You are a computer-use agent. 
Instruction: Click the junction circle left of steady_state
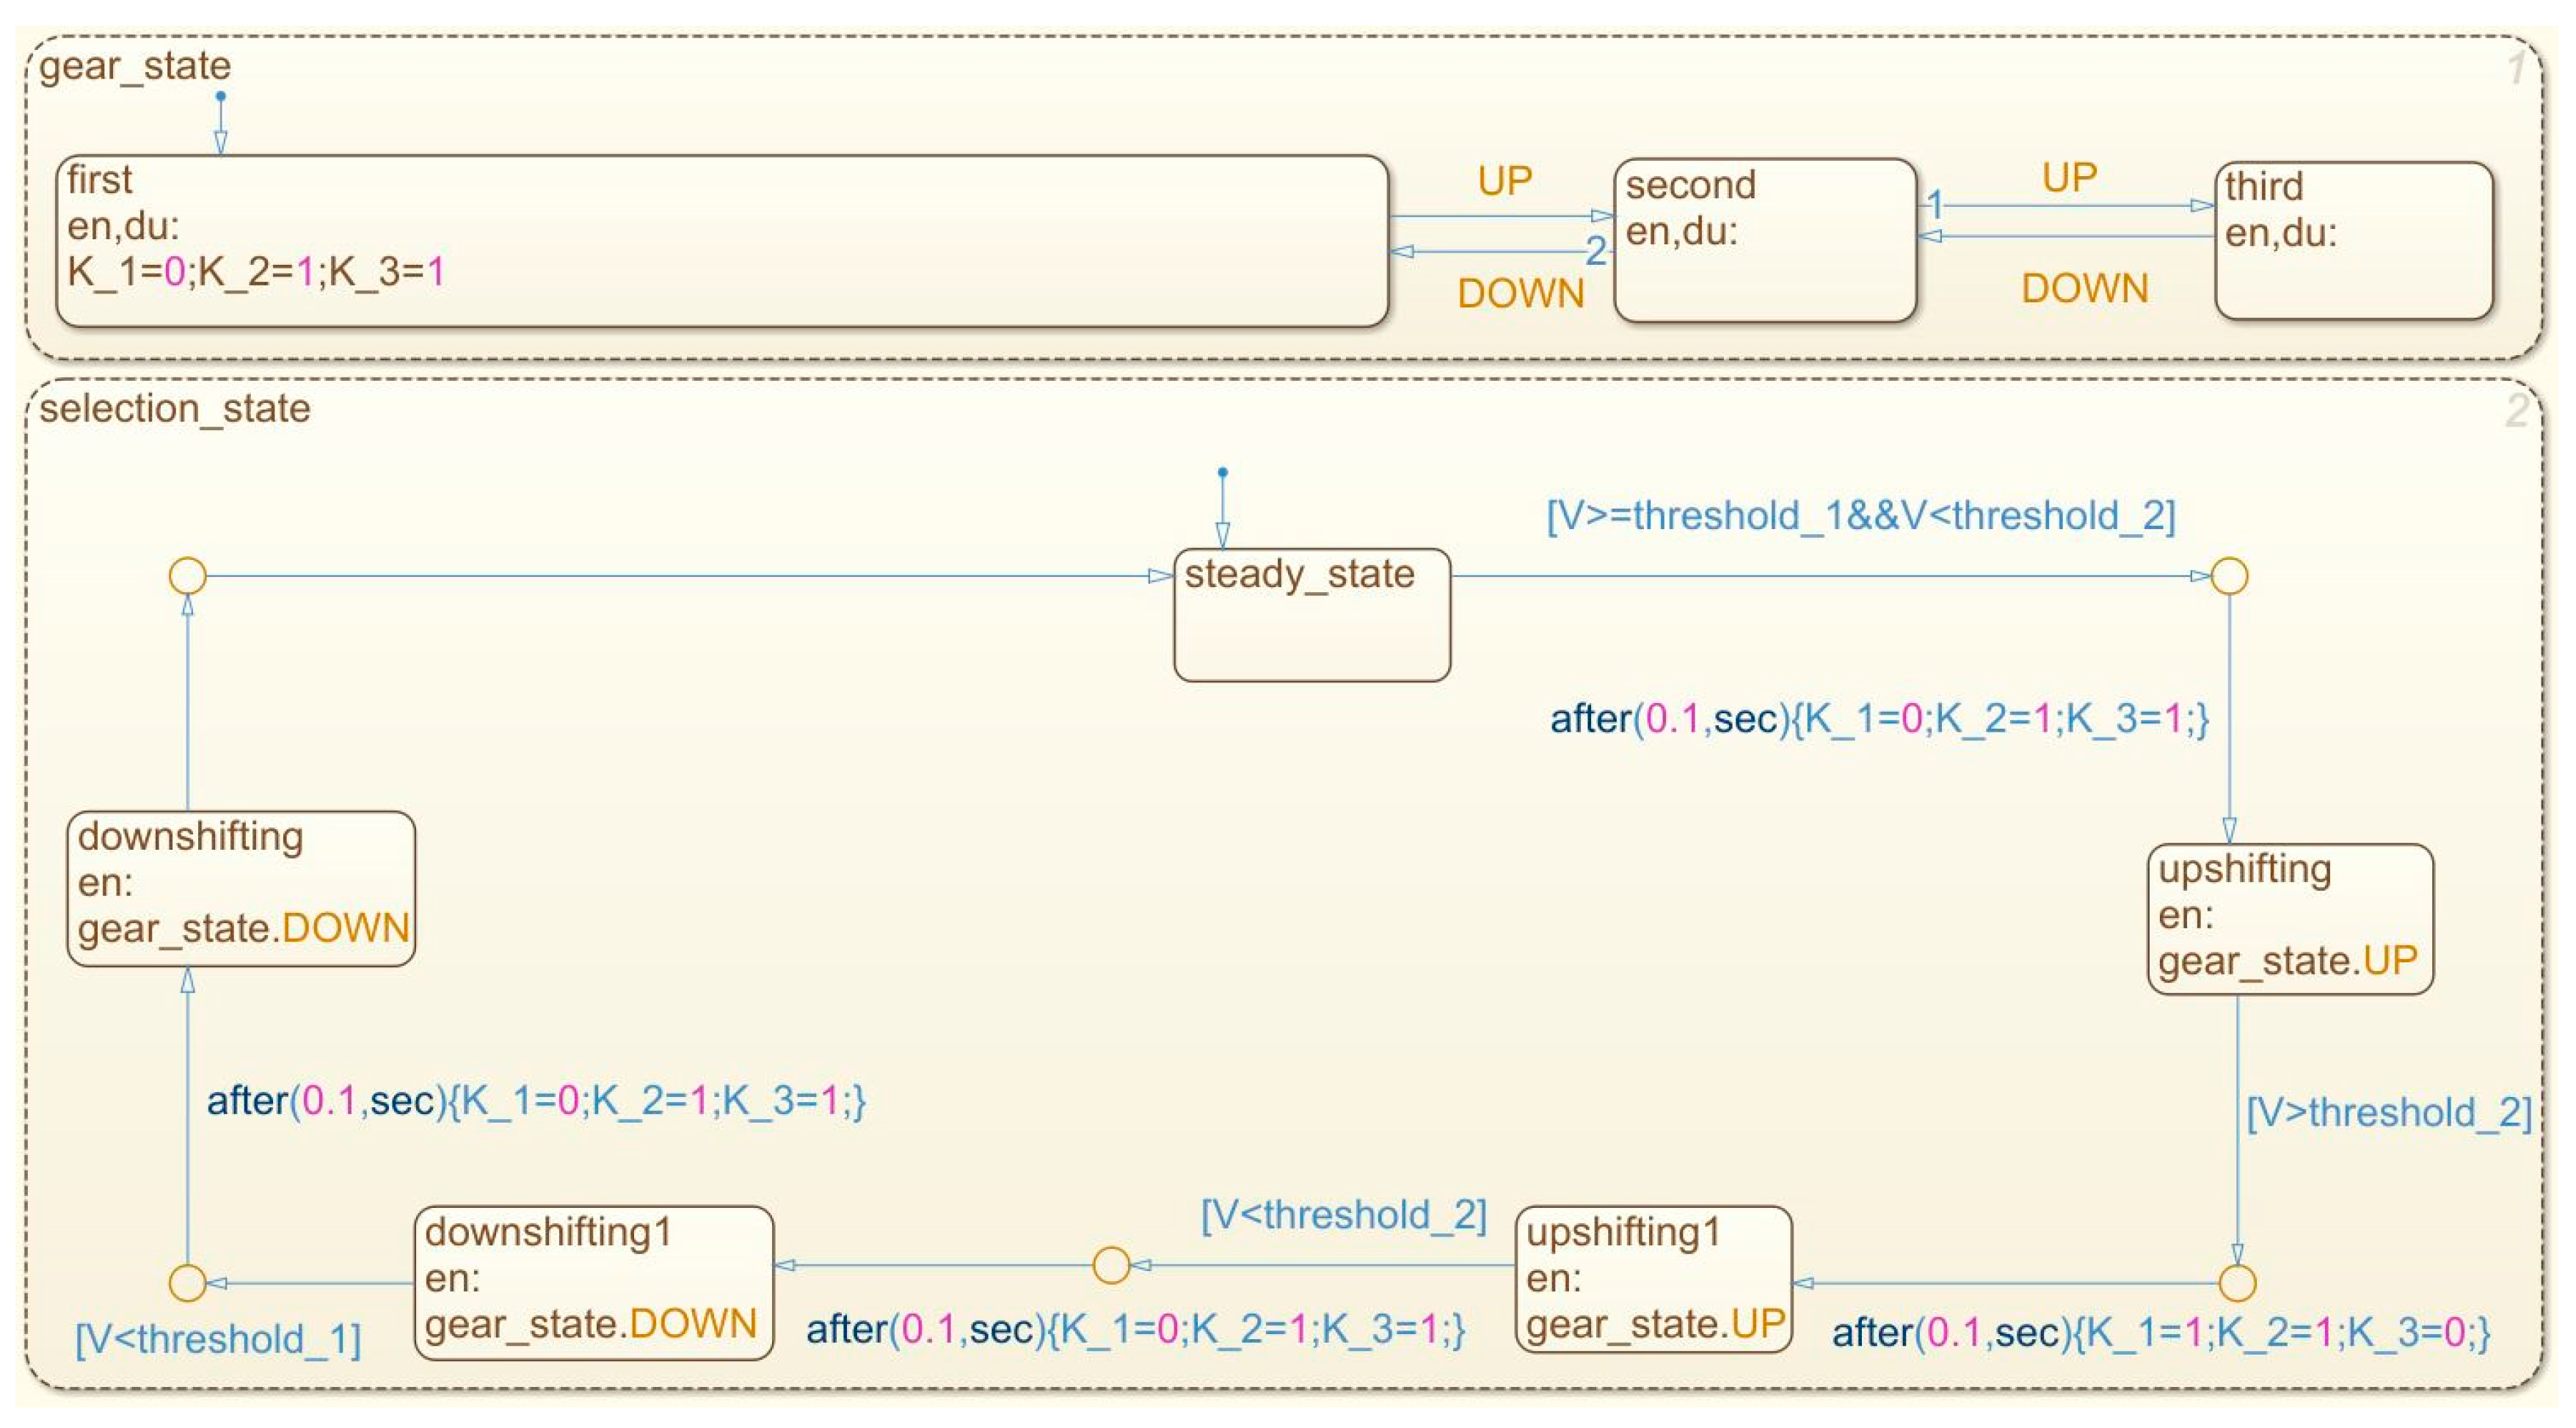click(187, 576)
